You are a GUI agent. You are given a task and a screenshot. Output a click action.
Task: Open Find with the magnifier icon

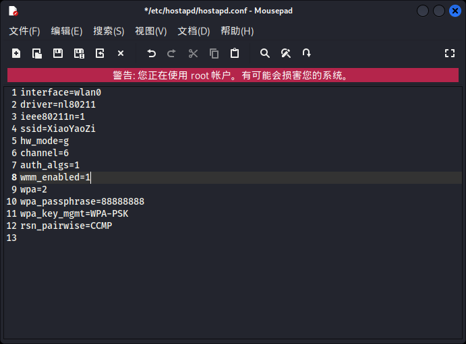pyautogui.click(x=265, y=53)
